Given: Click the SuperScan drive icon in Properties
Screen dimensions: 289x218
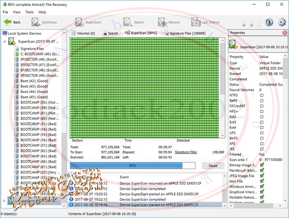Looking at the screenshot, I should pyautogui.click(x=234, y=45).
